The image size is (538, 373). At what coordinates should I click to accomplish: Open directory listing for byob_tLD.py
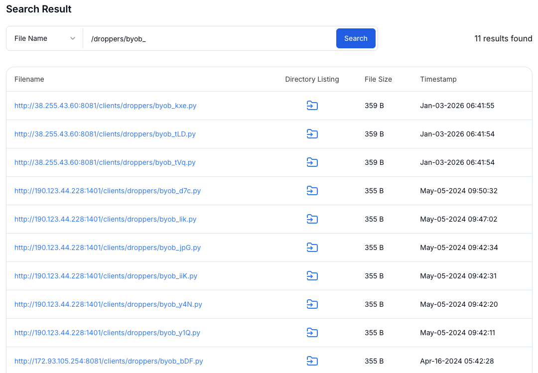point(312,134)
